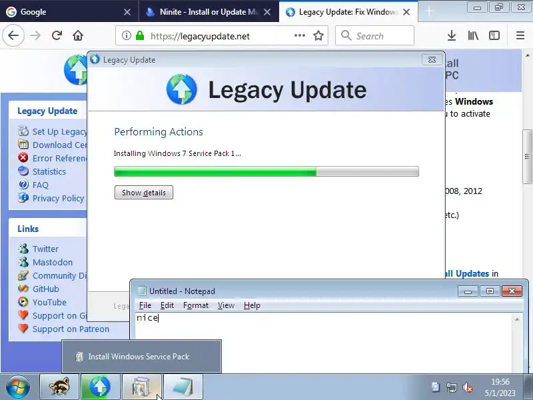Open Notepad Edit menu
This screenshot has width=533, height=400.
click(167, 305)
